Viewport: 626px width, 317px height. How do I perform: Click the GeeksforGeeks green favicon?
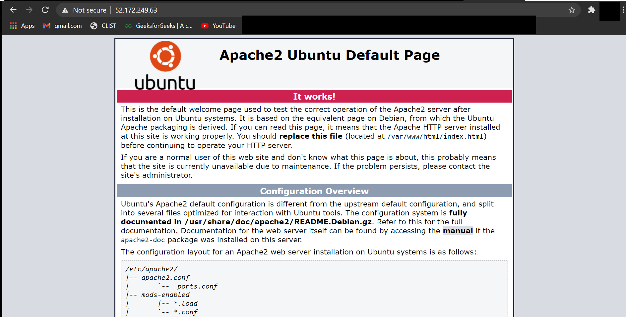(128, 26)
